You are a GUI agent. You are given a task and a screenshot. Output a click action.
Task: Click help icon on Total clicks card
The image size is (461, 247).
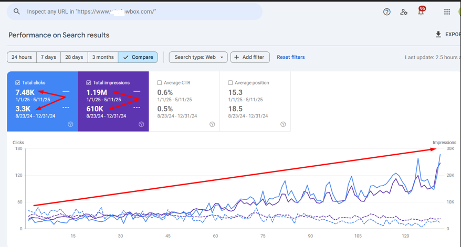click(x=70, y=124)
